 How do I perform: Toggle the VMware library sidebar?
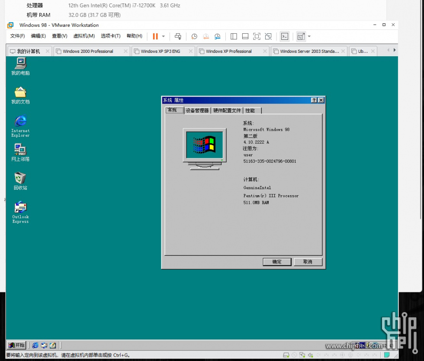(234, 36)
